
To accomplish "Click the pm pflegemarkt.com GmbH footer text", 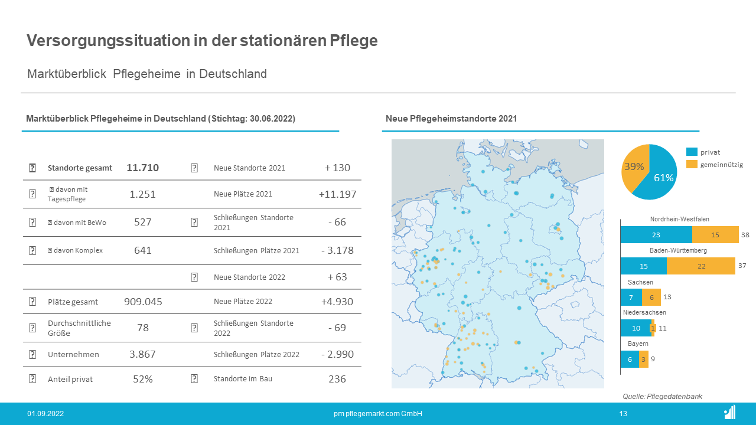I will [x=378, y=414].
